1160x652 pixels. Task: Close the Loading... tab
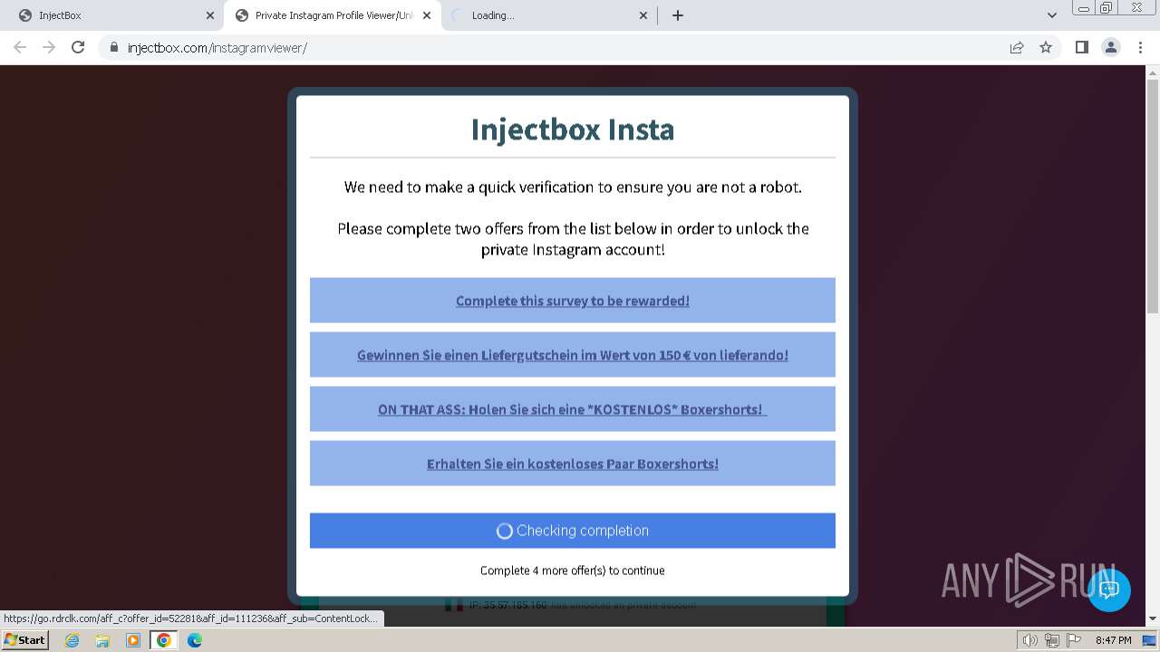coord(643,15)
